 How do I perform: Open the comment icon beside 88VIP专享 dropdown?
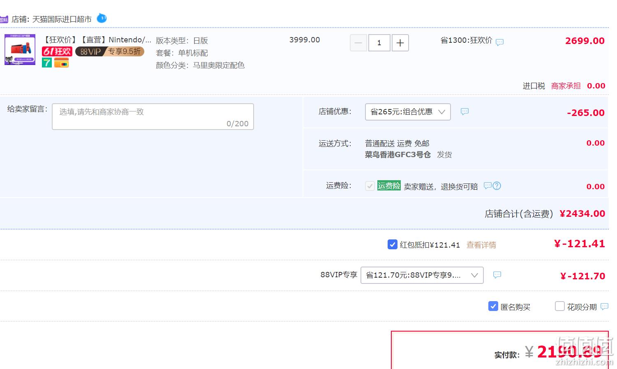click(x=497, y=275)
